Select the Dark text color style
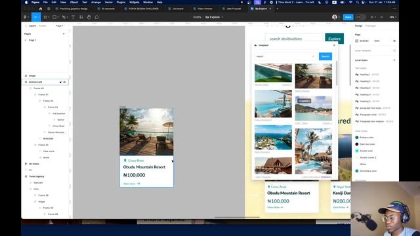Image resolution: width=420 pixels, height=236 pixels. point(365,144)
